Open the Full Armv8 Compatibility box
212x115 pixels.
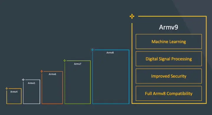(x=169, y=93)
